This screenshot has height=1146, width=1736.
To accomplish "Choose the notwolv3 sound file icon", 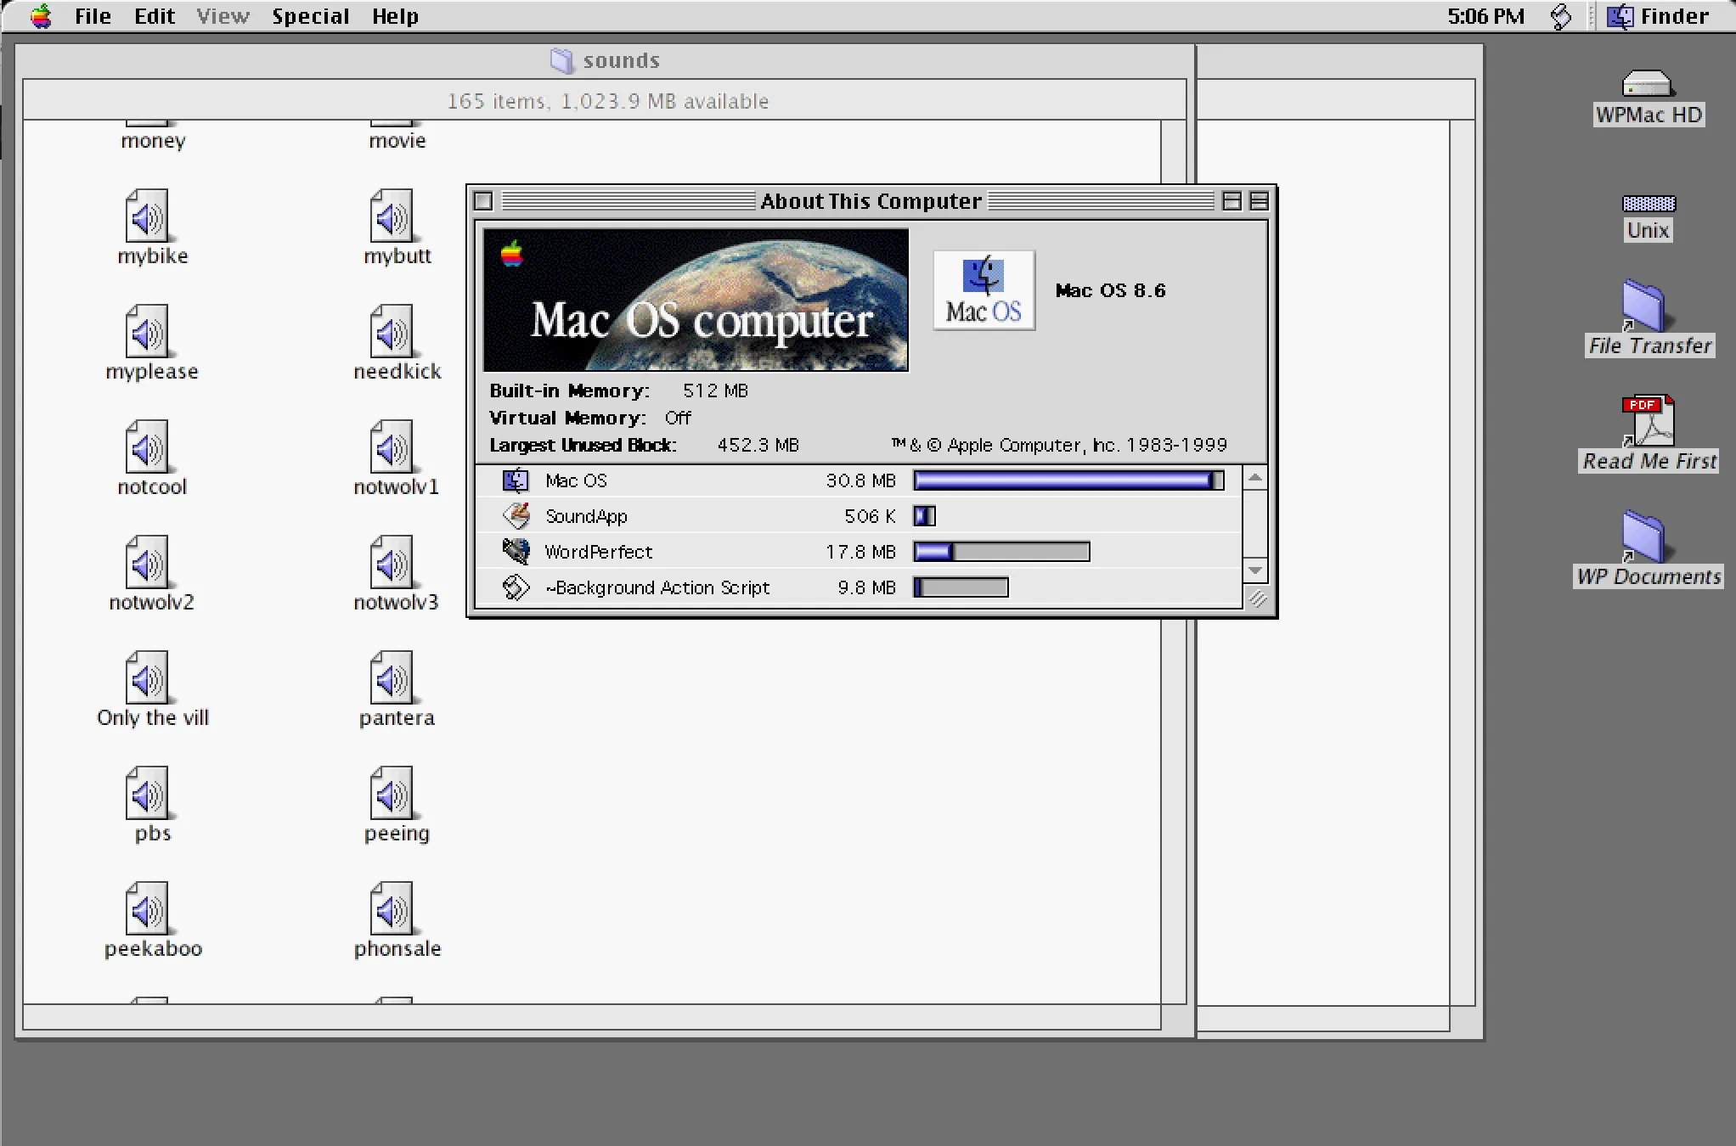I will point(392,562).
